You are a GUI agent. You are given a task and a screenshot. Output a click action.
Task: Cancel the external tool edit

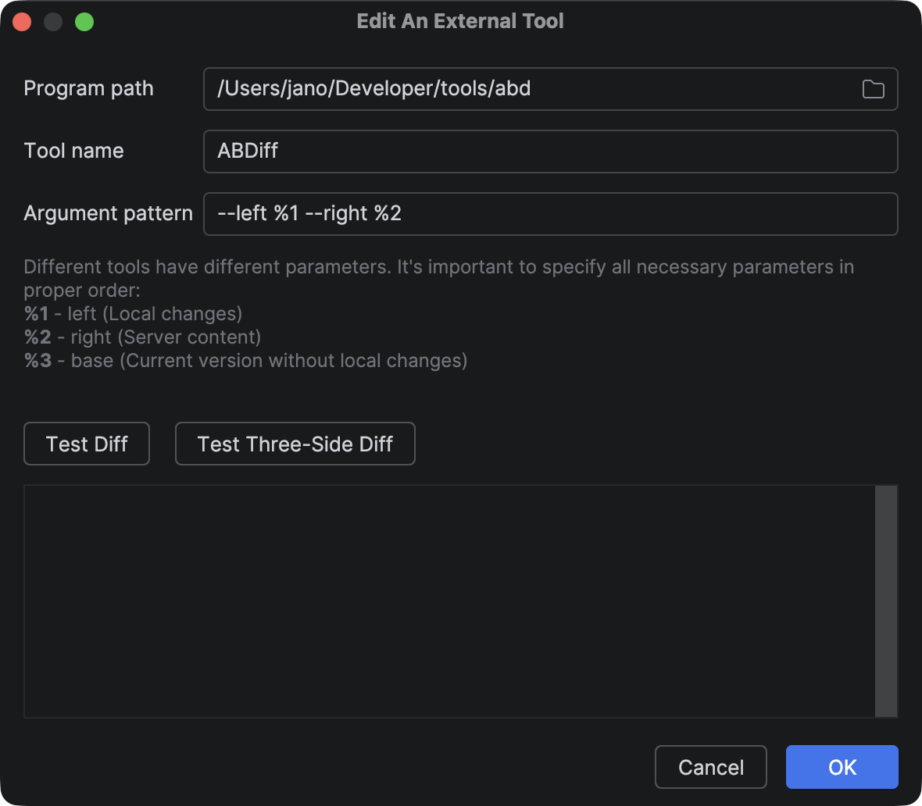coord(710,767)
